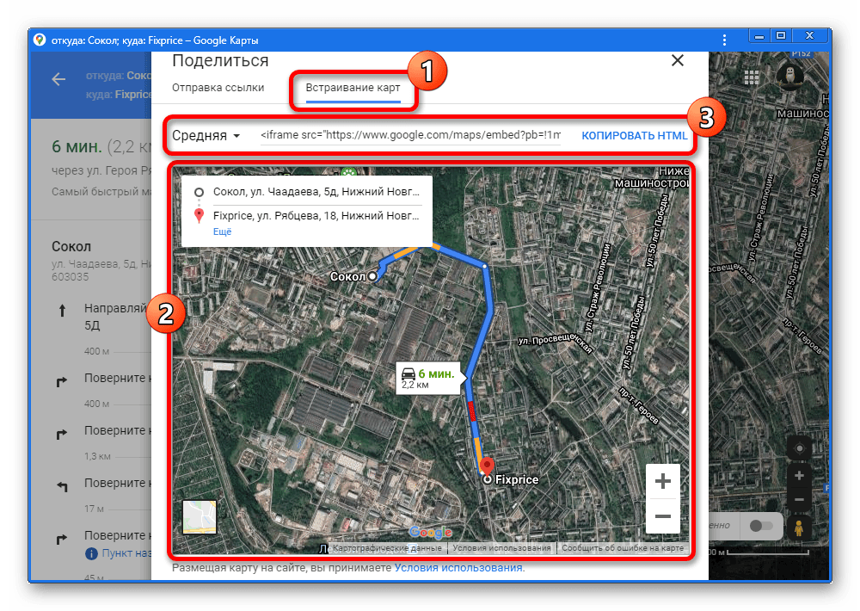Click the Pegman Street View icon
This screenshot has width=860, height=611.
(799, 528)
